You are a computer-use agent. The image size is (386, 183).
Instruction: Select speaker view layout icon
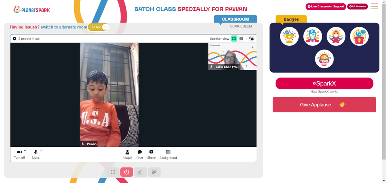[x=234, y=39]
